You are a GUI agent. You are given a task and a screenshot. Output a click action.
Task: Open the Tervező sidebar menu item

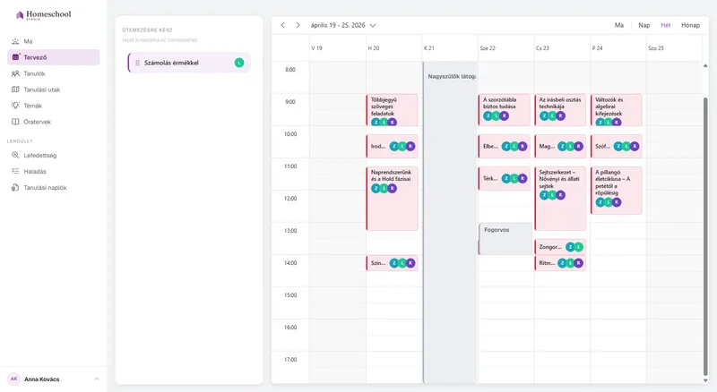coord(54,57)
